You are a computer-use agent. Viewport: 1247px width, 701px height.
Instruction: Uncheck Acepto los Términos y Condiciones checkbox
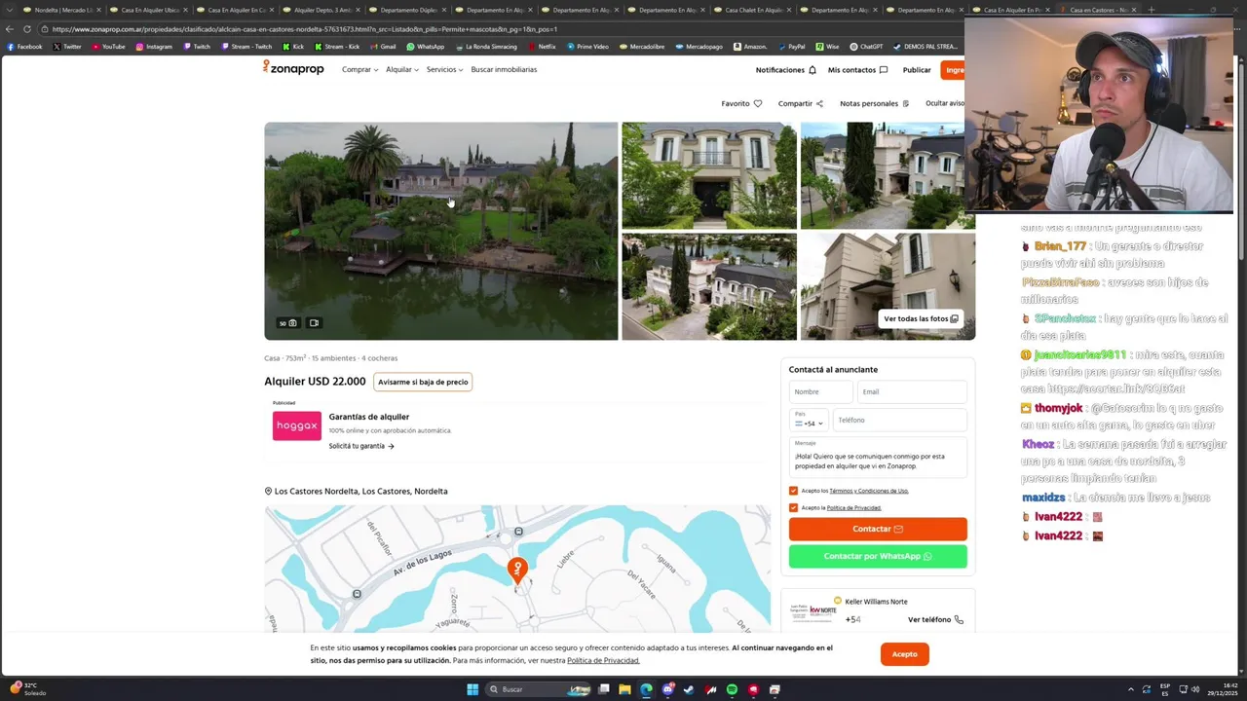[793, 491]
